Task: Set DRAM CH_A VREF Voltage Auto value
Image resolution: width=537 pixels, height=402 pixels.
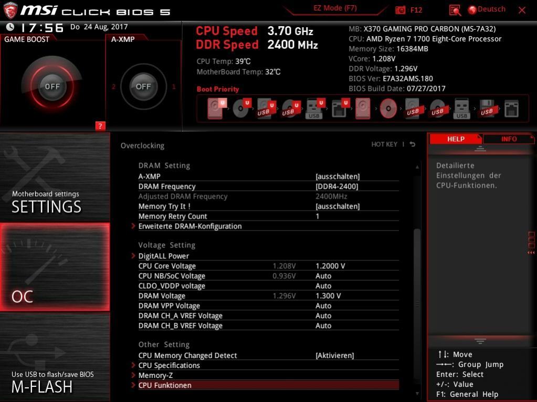Action: click(323, 315)
